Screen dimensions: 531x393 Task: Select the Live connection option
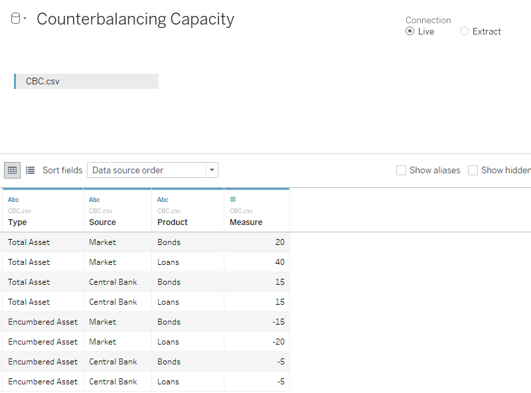[410, 31]
